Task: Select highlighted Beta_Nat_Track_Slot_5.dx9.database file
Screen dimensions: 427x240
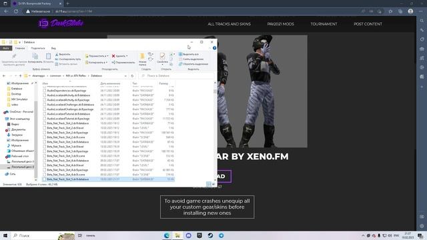Action: [x=108, y=179]
